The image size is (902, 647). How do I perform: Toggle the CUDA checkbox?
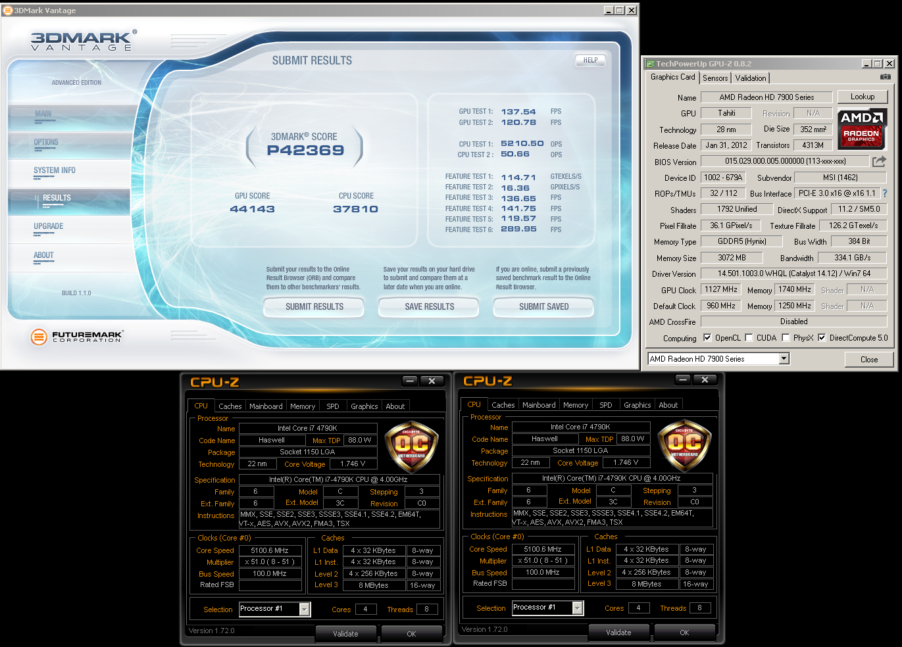coord(749,338)
